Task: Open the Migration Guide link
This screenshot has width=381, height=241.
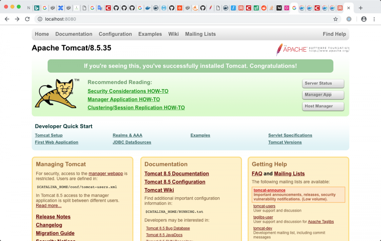Action: tap(55, 233)
